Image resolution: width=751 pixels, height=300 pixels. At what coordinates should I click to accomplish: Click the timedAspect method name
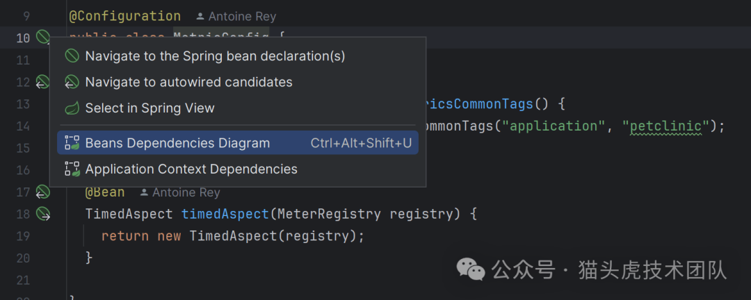[224, 214]
